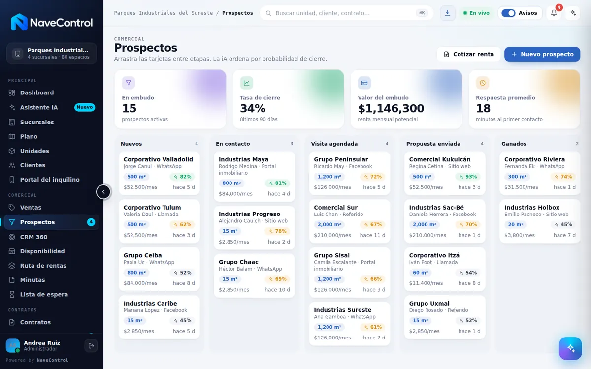Toggle the Avisos switch
The height and width of the screenshot is (369, 591).
click(508, 13)
